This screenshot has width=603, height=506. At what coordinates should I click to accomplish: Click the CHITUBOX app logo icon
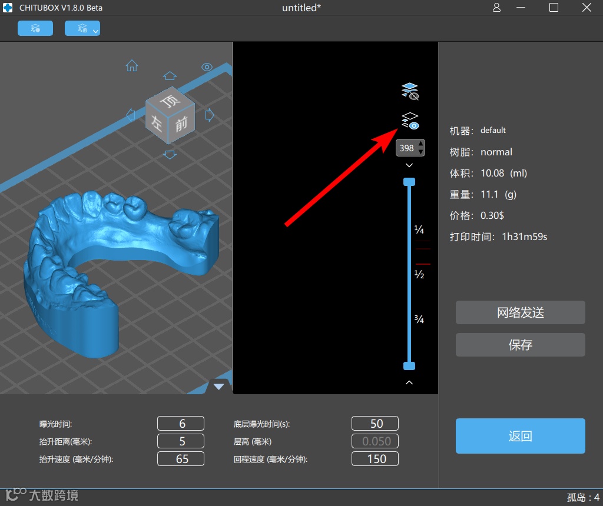[7, 8]
